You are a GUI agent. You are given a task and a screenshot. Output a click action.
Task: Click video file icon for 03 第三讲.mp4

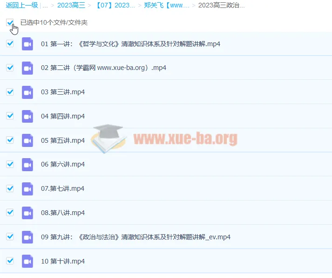coord(27,92)
